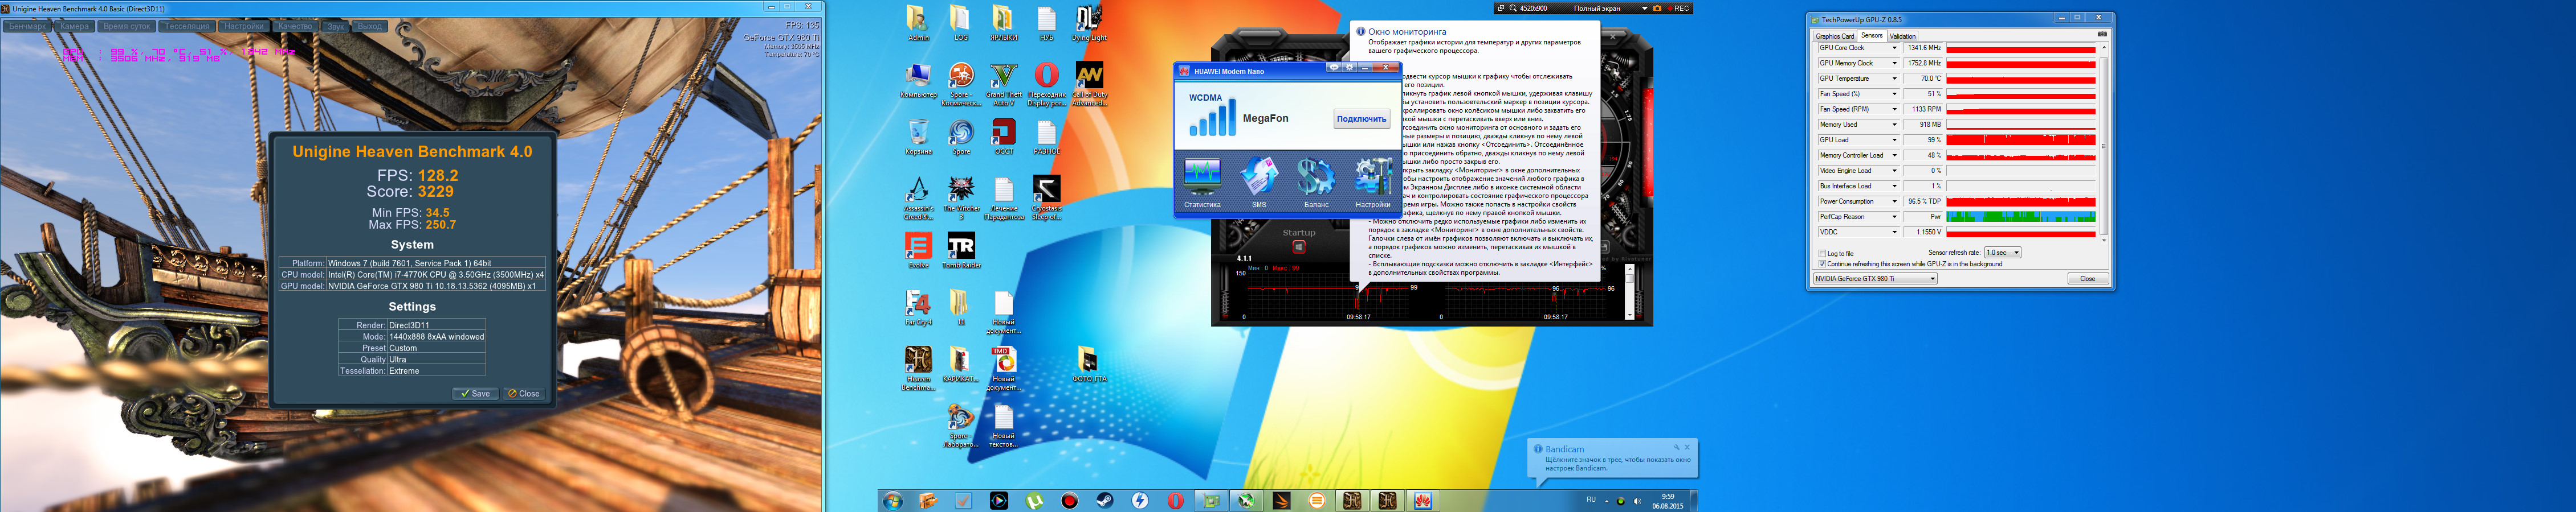Click Выход in Heaven Benchmark menu
2576x512 pixels.
tap(370, 26)
